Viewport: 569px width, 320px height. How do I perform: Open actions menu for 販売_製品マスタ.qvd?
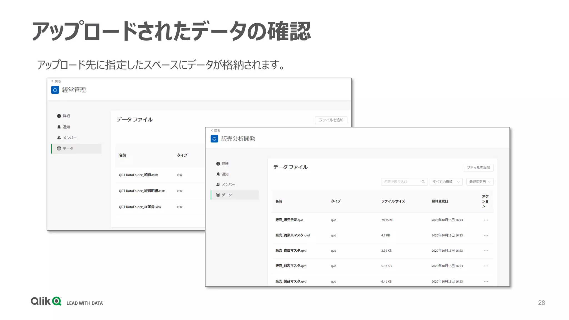pyautogui.click(x=486, y=281)
